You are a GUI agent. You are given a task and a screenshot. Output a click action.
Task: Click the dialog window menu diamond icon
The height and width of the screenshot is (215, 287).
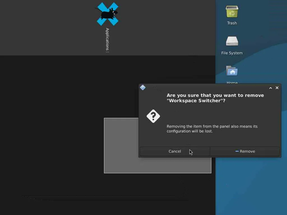pos(143,88)
